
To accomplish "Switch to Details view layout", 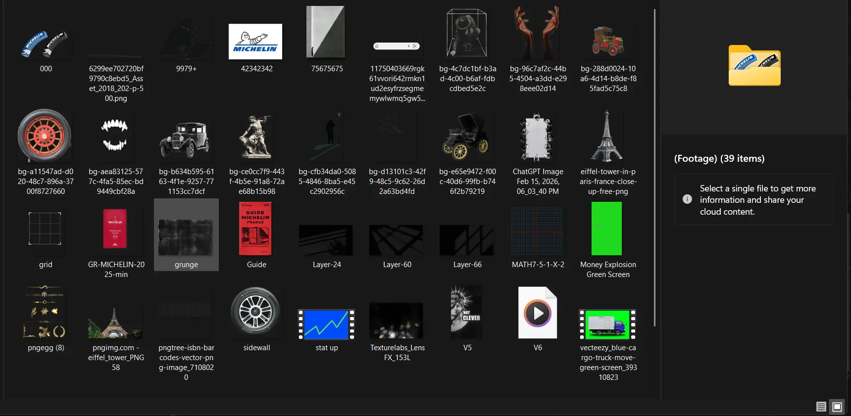I will [x=821, y=407].
